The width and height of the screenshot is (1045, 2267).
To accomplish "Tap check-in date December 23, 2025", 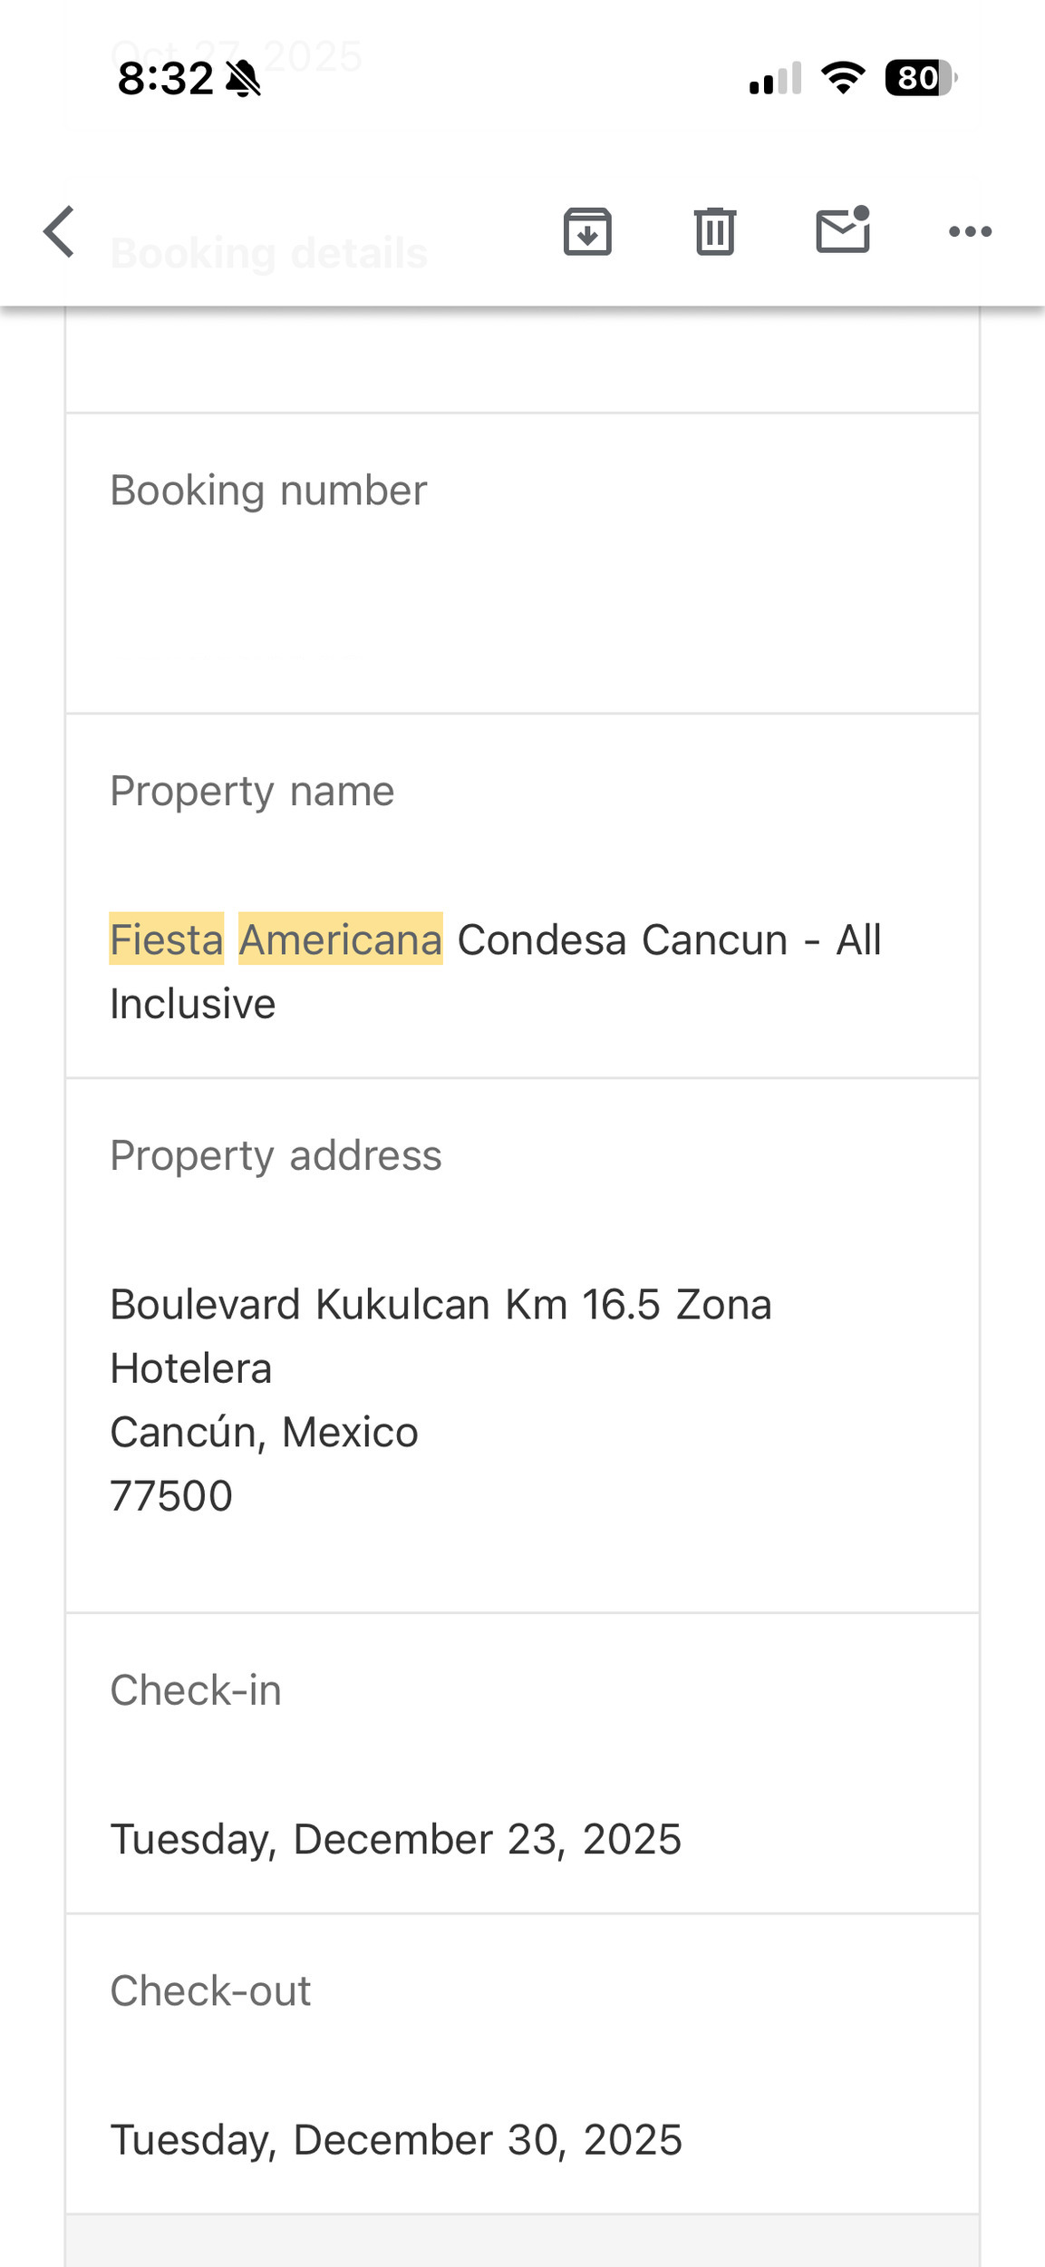I will pos(395,1839).
